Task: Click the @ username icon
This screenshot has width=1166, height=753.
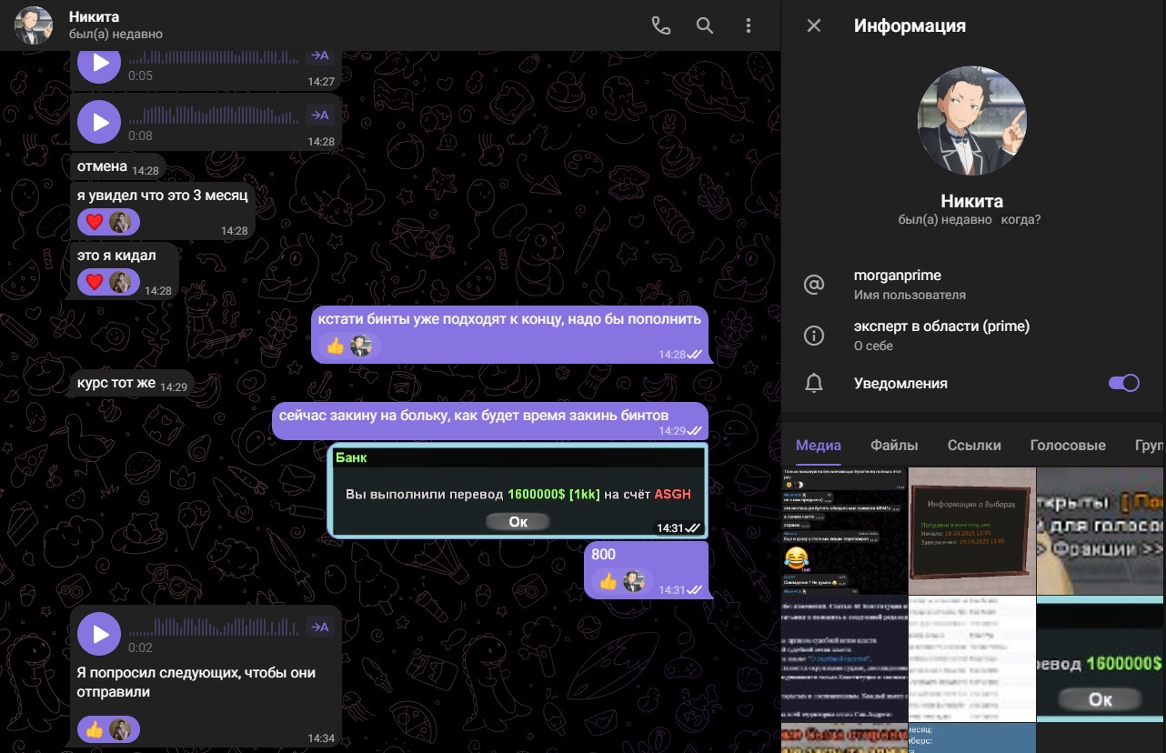Action: [x=814, y=285]
